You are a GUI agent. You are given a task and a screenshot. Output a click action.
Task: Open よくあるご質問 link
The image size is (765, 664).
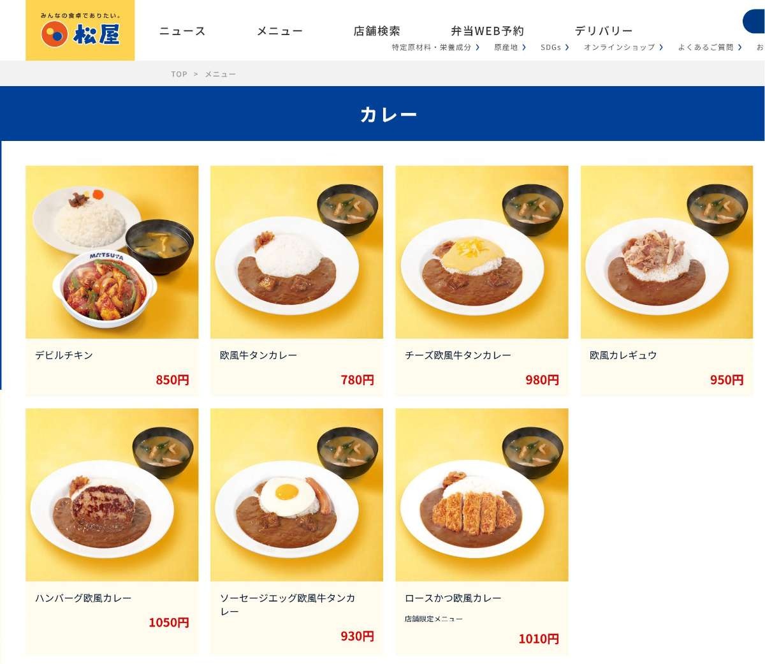[x=710, y=47]
